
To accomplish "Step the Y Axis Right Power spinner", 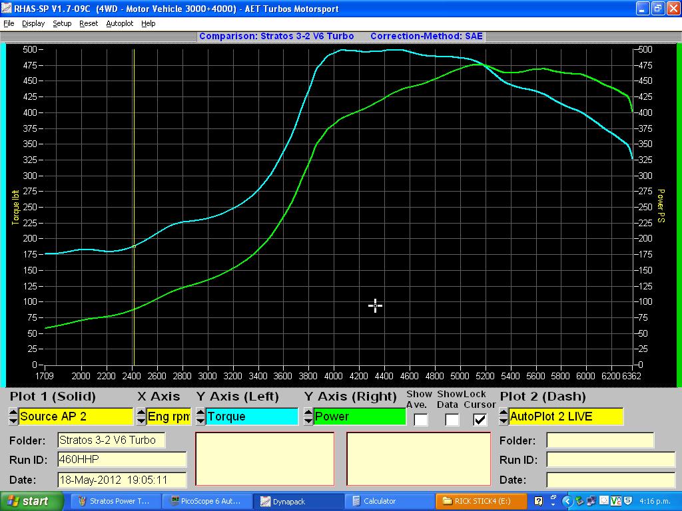I will pos(308,417).
